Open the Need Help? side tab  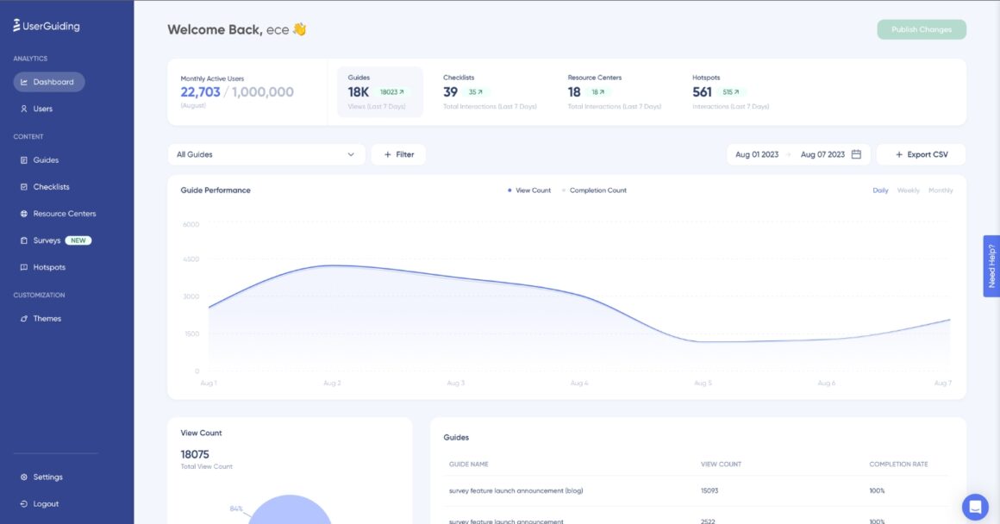point(991,265)
